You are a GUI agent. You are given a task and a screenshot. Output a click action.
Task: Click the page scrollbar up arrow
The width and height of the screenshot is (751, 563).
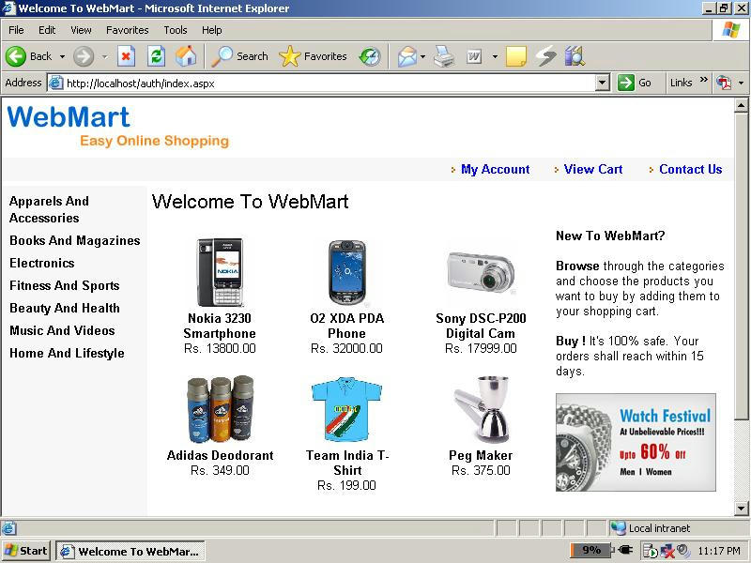click(742, 105)
